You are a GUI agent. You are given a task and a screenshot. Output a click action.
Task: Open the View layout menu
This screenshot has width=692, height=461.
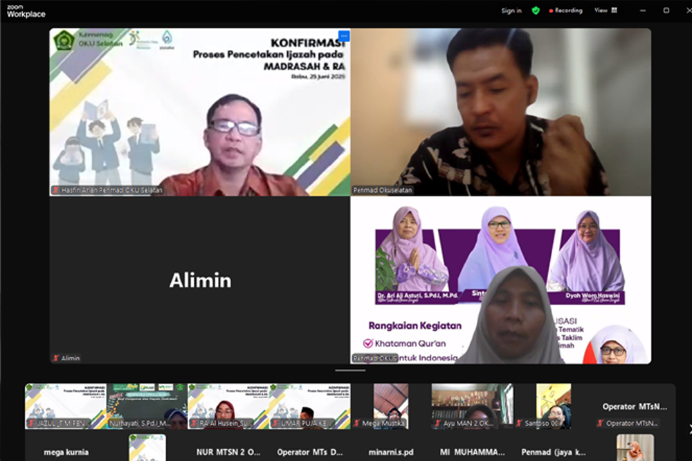tap(605, 10)
